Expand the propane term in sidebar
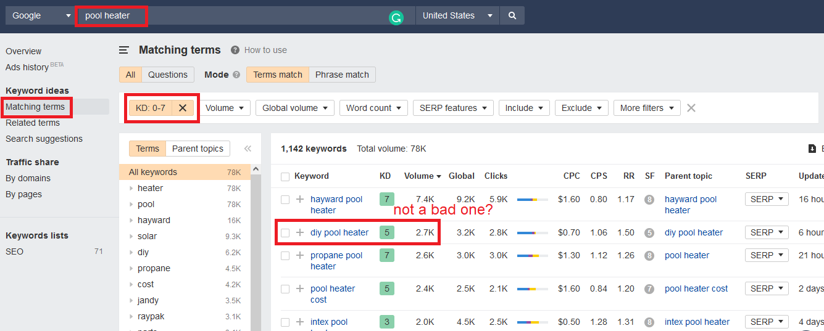This screenshot has width=824, height=331. [131, 268]
